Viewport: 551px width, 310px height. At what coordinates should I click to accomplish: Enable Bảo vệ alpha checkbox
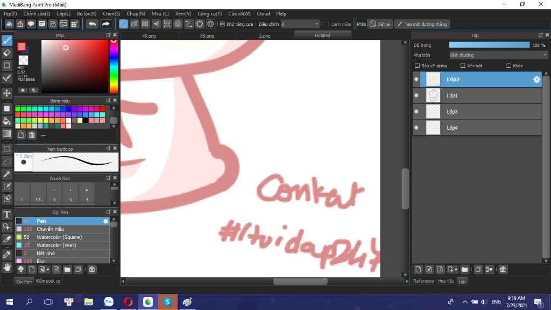417,66
